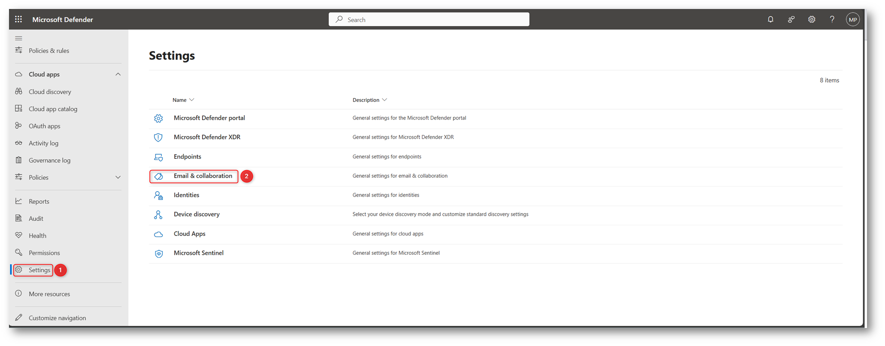
Task: Select Cloud discovery in navigation
Action: pyautogui.click(x=50, y=92)
